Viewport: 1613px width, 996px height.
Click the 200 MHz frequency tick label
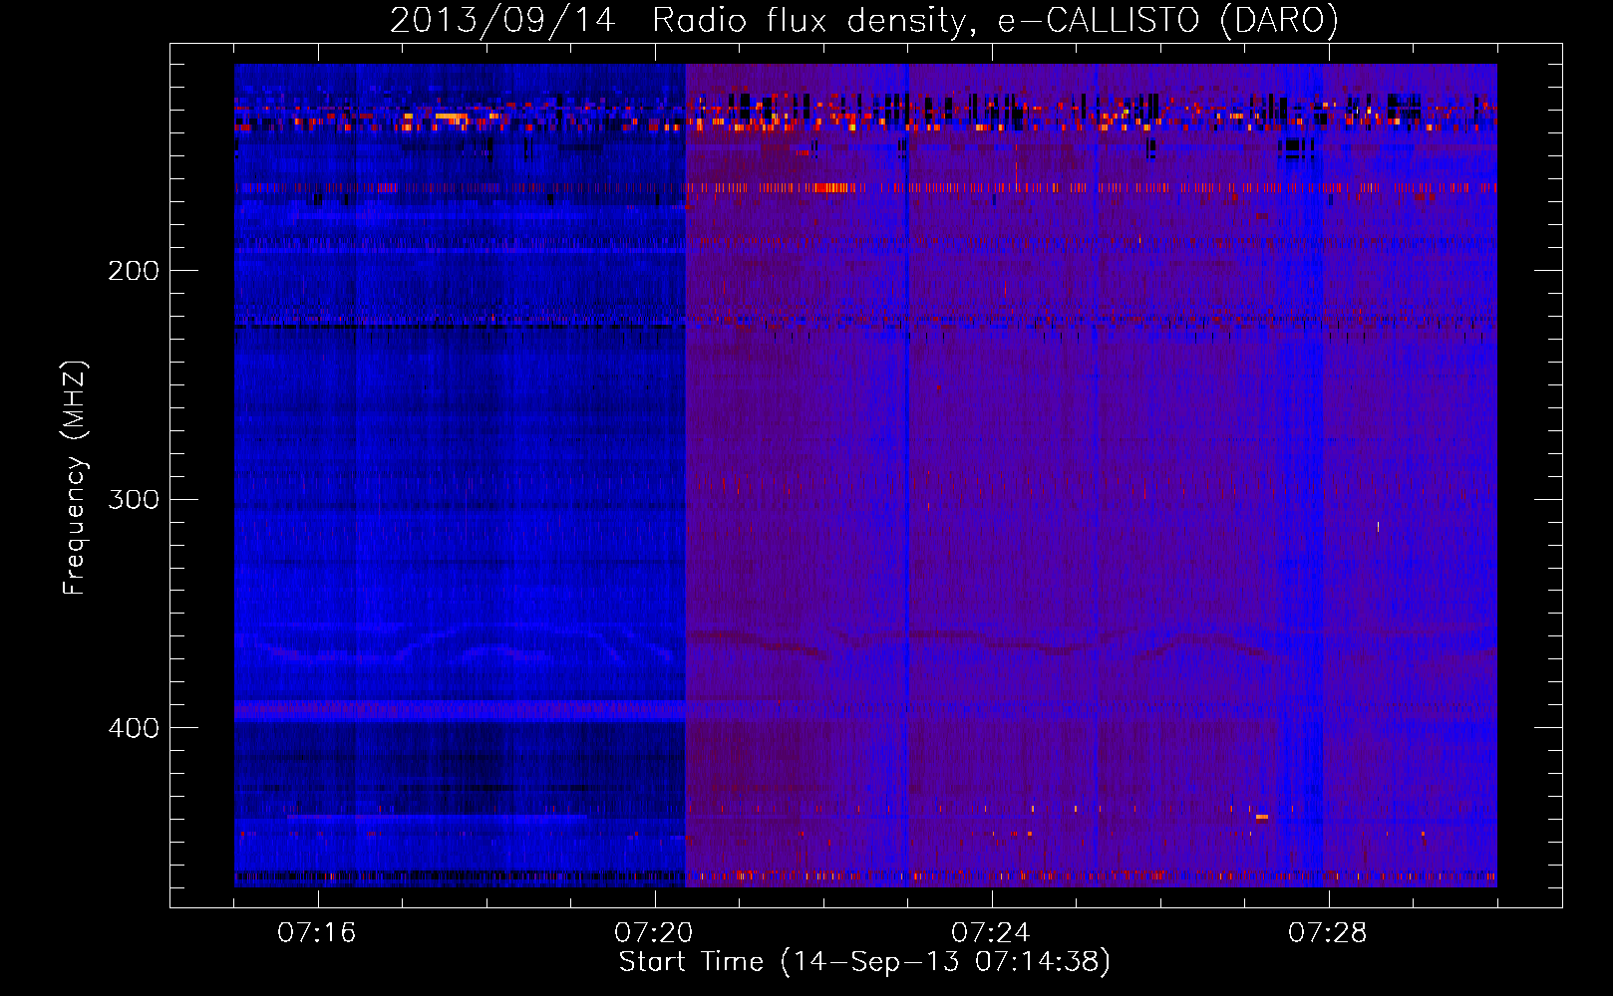(134, 271)
